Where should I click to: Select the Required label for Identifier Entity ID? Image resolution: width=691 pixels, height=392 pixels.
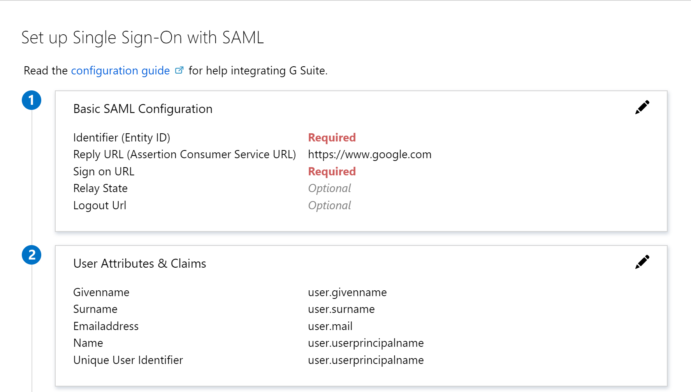pos(332,138)
